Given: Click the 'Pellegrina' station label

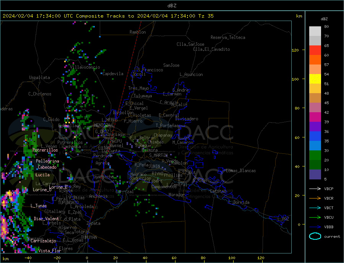Looking at the screenshot, I should click(x=48, y=161).
